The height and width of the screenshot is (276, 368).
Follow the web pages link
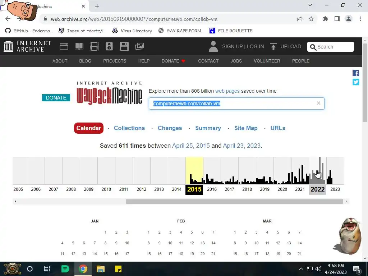click(x=227, y=91)
